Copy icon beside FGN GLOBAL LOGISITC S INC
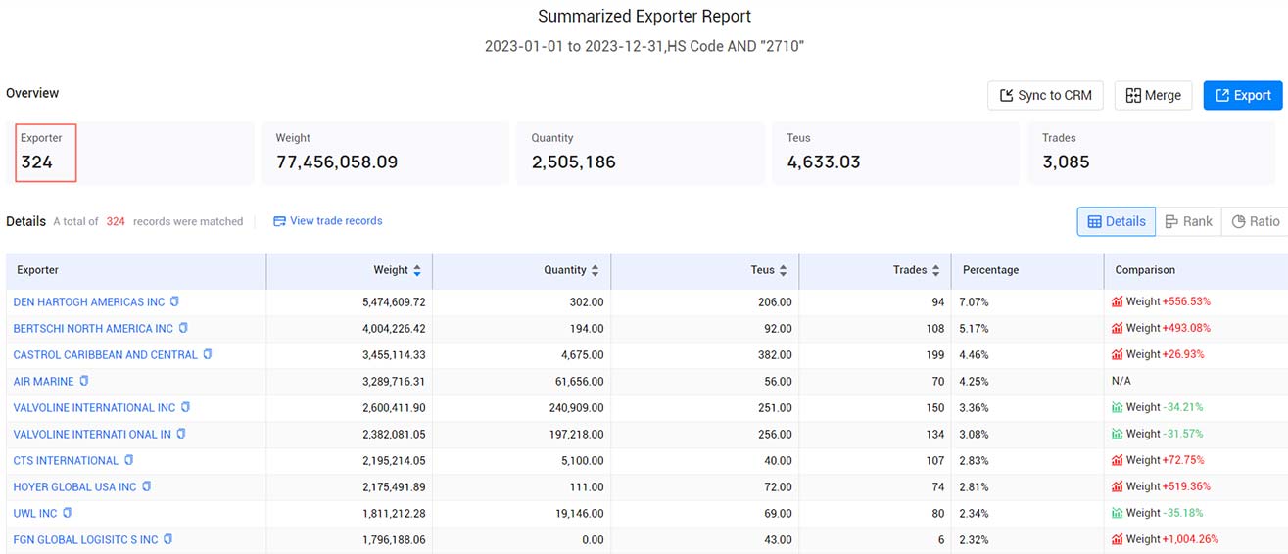This screenshot has height=554, width=1288. [x=168, y=539]
